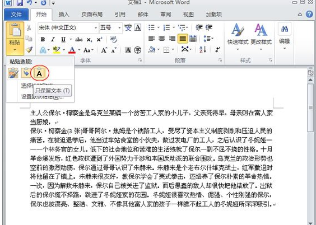The image size is (316, 225).
Task: Switch to the 页面布局 tab
Action: point(92,15)
